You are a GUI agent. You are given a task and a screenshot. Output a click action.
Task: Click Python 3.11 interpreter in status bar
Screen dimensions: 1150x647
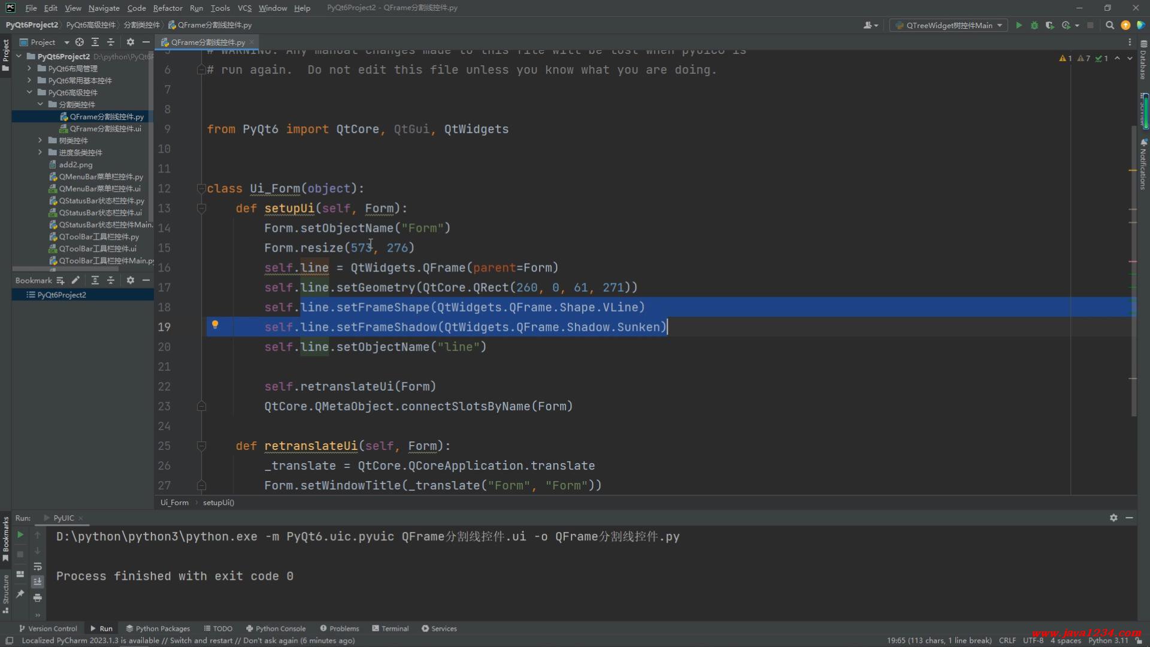1108,640
